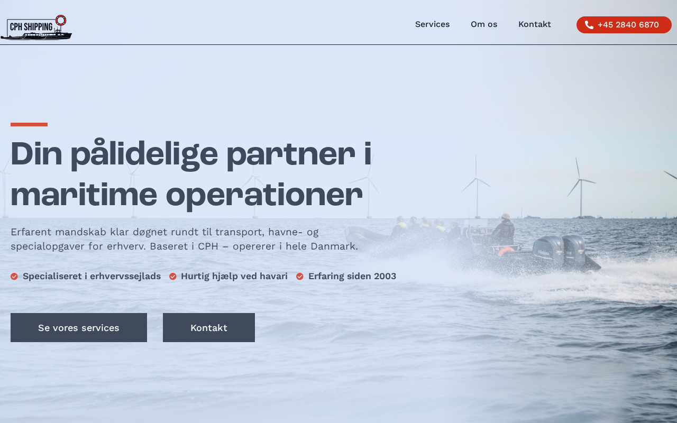The height and width of the screenshot is (423, 677).
Task: Click the speedboat's outboard motors in hero image
Action: pos(559,251)
